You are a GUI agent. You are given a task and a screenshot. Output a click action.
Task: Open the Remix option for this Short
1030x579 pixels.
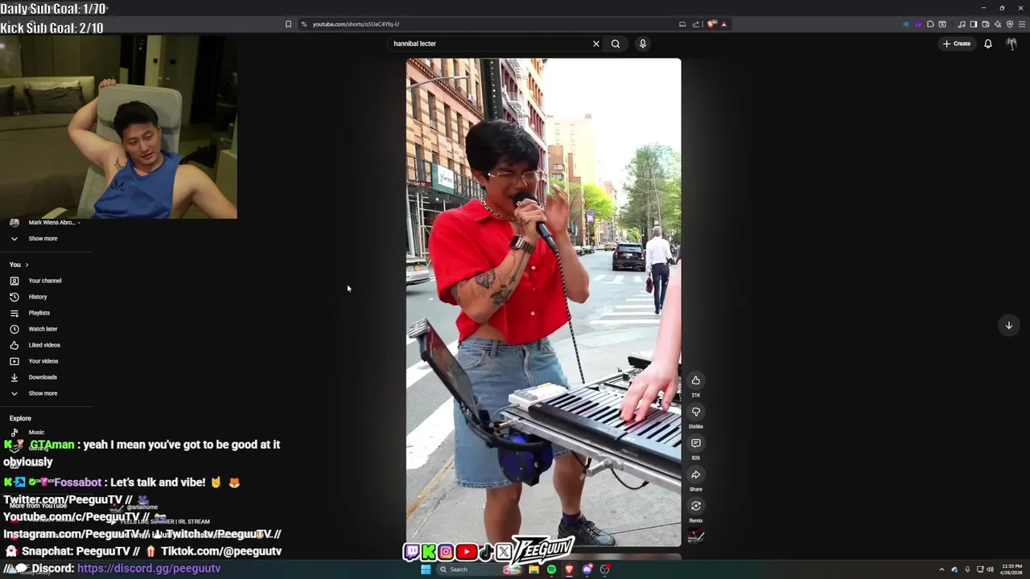(x=696, y=506)
